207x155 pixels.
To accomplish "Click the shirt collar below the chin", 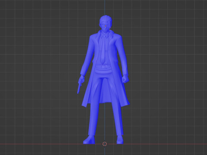I will click(x=104, y=35).
